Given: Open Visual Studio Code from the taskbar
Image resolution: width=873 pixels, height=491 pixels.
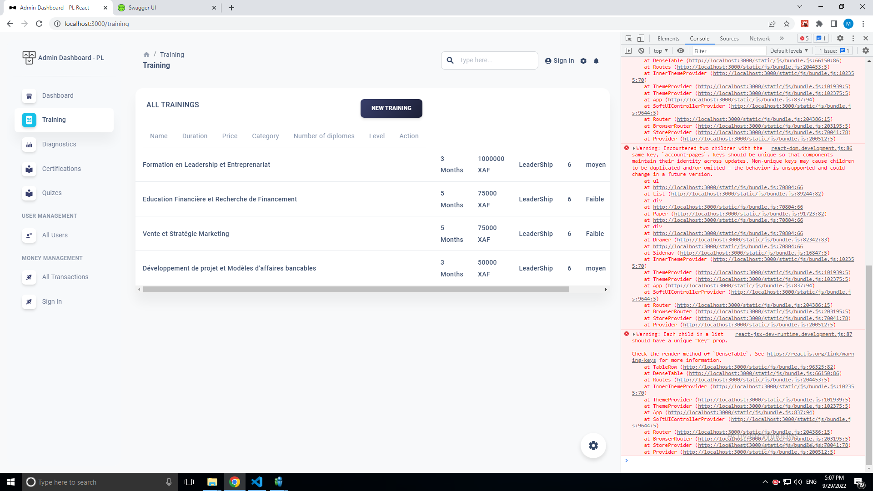Looking at the screenshot, I should 257,482.
